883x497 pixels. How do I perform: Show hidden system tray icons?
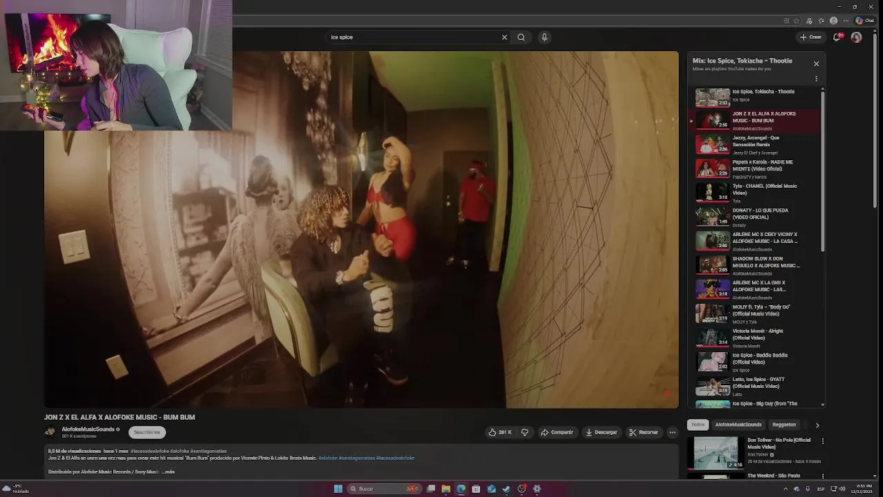[x=785, y=489]
